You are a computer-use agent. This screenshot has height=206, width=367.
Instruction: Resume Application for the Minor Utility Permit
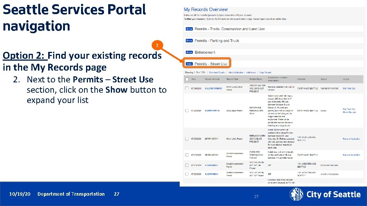(351, 139)
